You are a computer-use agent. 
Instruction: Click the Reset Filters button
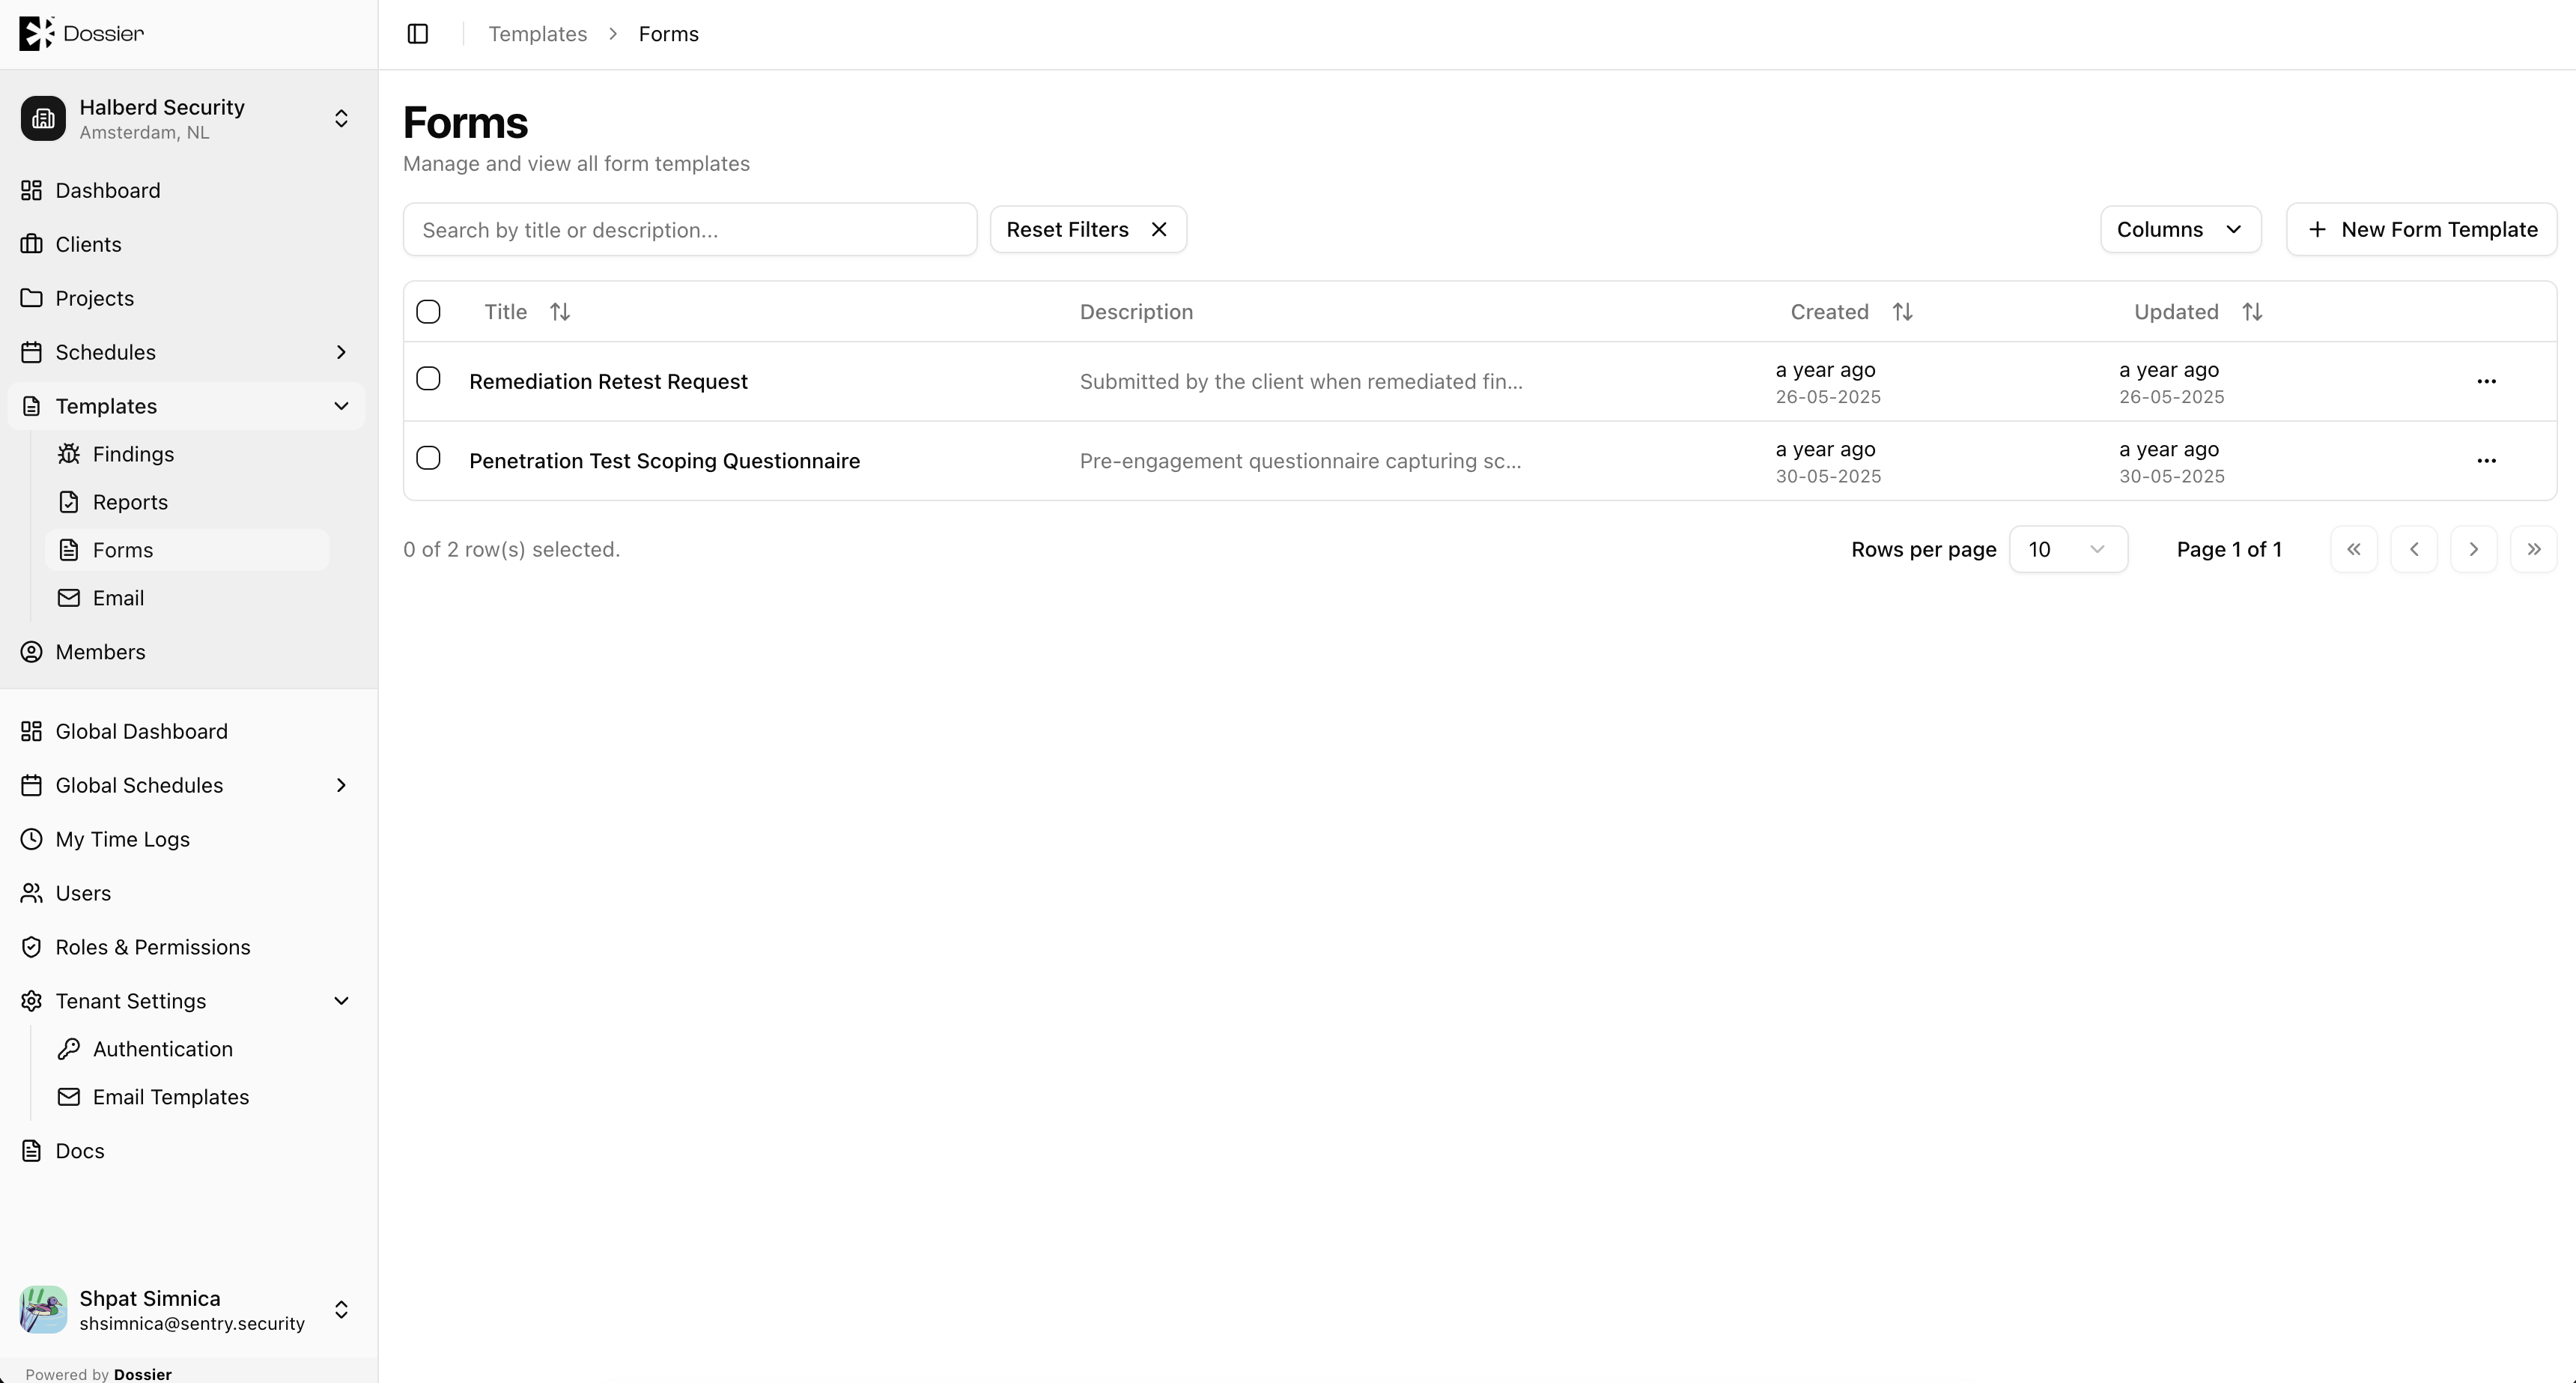point(1088,229)
